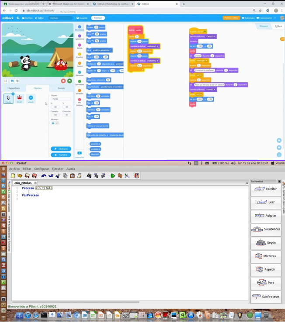
Task: Start the project with the green flag
Action: tap(70, 81)
